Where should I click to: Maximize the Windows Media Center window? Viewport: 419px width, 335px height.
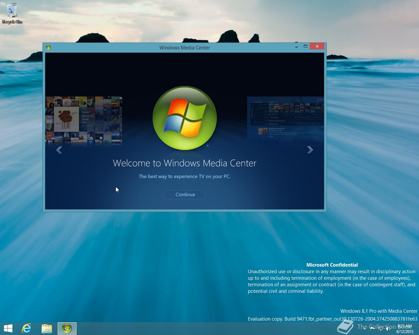305,46
